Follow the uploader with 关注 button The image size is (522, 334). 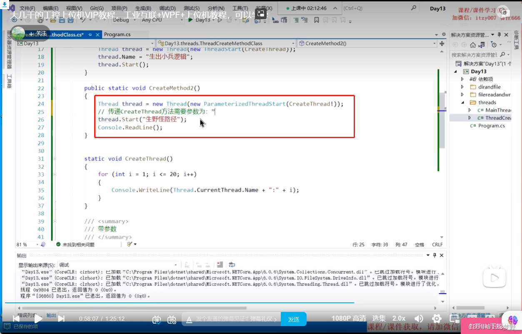point(38,33)
